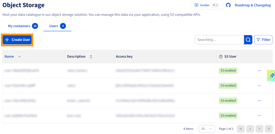The width and height of the screenshot is (275, 134).
Task: Sort by Name column ascending arrow
Action: pos(19,57)
